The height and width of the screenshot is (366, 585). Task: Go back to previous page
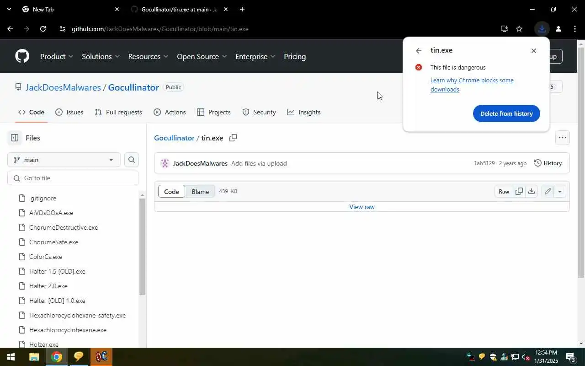pyautogui.click(x=10, y=29)
